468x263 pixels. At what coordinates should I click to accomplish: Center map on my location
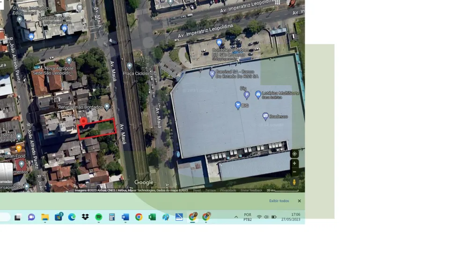[294, 154]
